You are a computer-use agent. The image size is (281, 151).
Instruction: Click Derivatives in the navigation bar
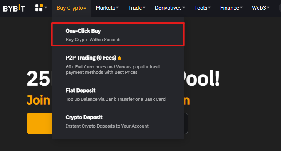point(168,8)
